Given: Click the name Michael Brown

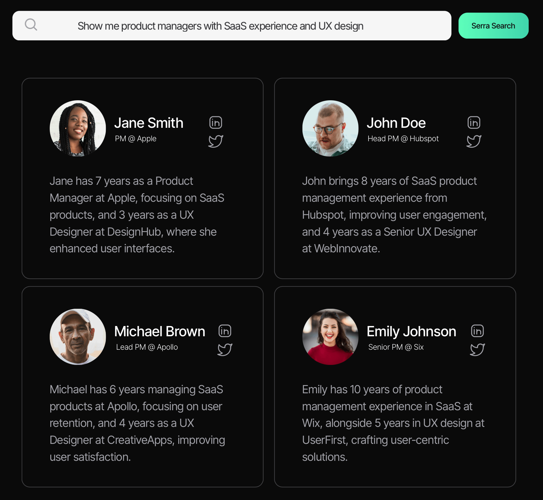Looking at the screenshot, I should pos(160,331).
